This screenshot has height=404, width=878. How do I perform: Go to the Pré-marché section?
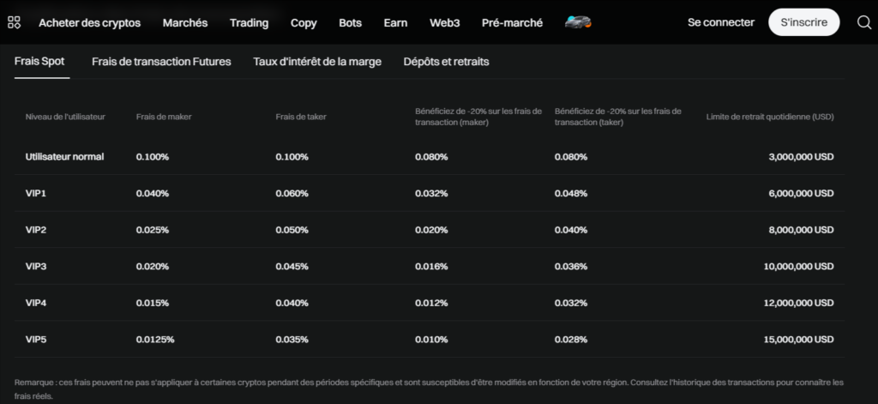[512, 22]
